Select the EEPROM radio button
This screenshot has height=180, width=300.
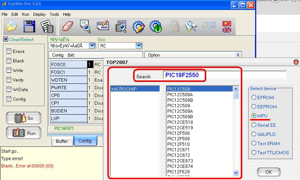254,107
